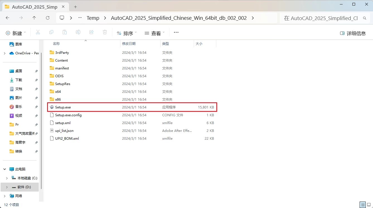The height and width of the screenshot is (208, 373).
Task: Select the Setup.exe.config file
Action: click(x=132, y=115)
